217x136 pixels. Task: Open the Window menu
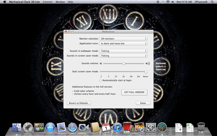coord(60,2)
